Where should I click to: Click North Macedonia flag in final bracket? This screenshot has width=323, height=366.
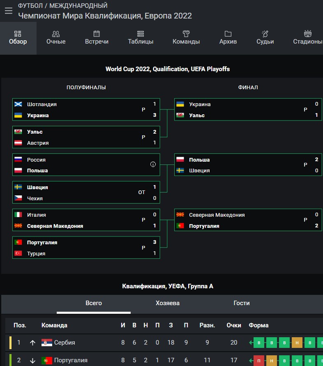tap(180, 215)
